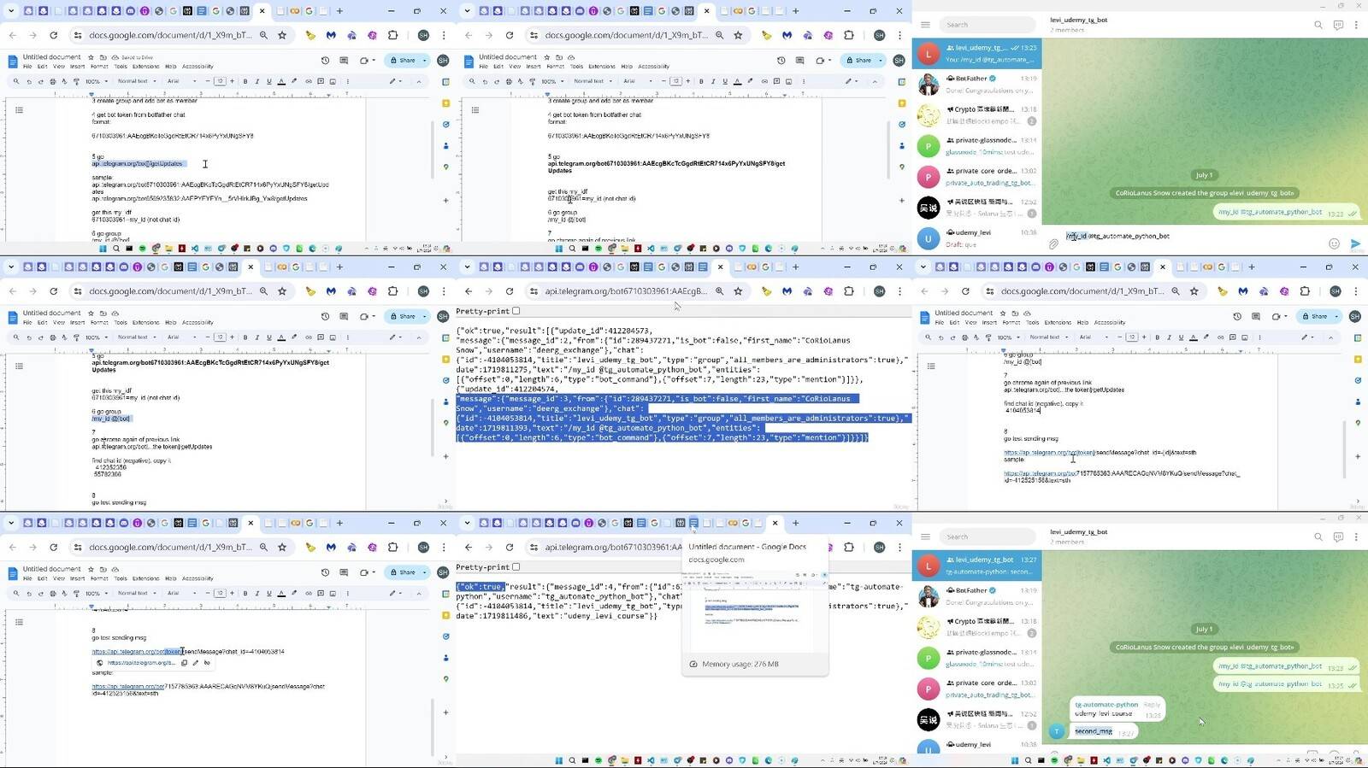The height and width of the screenshot is (768, 1368).
Task: Tick Pretty-print checkbox on getUpdates page with highlighted message
Action: [x=516, y=311]
